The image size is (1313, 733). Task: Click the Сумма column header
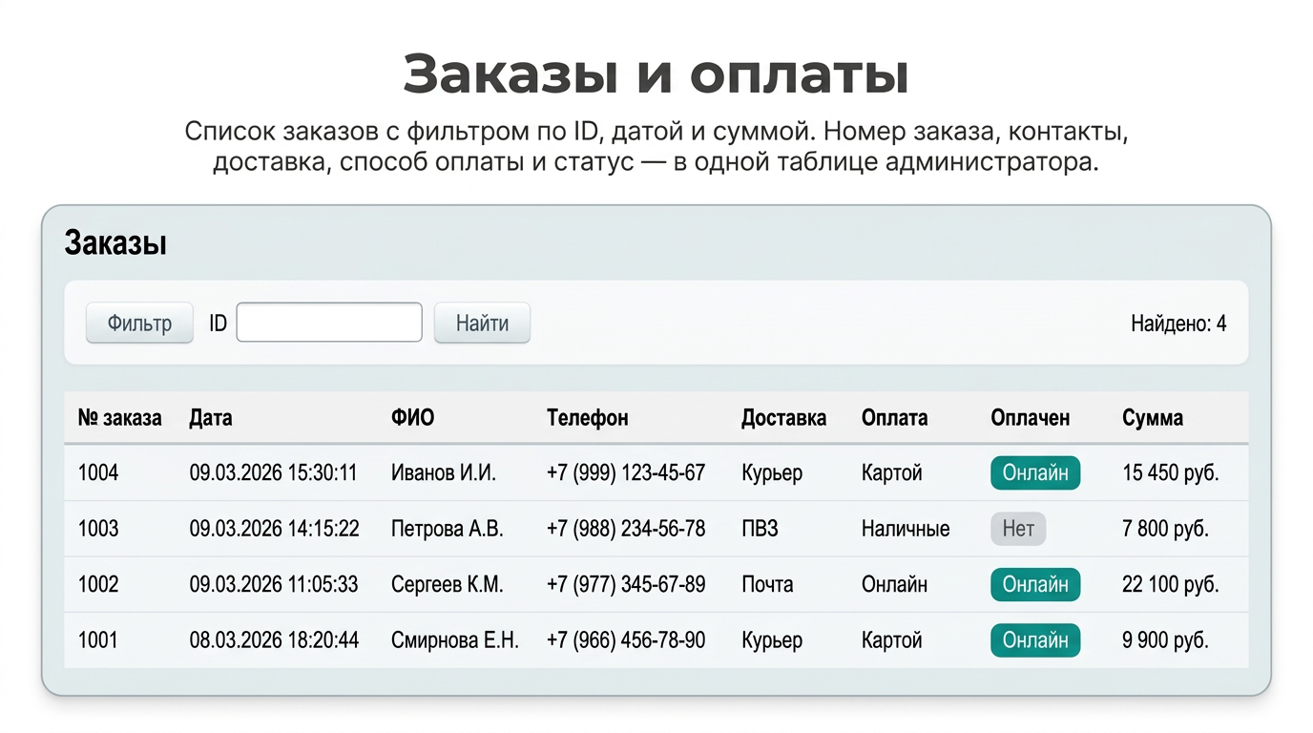pos(1153,418)
